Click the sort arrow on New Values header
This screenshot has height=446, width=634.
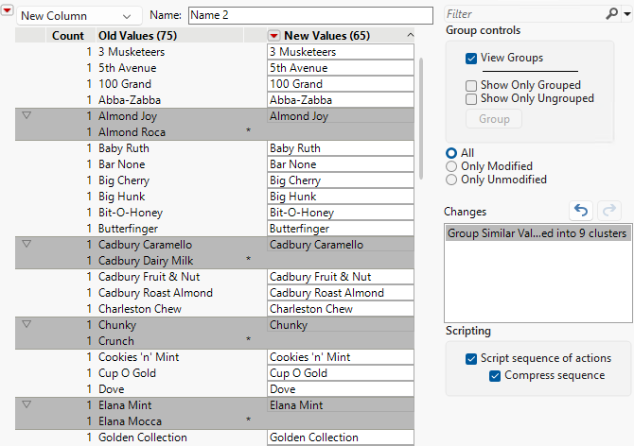pyautogui.click(x=410, y=36)
